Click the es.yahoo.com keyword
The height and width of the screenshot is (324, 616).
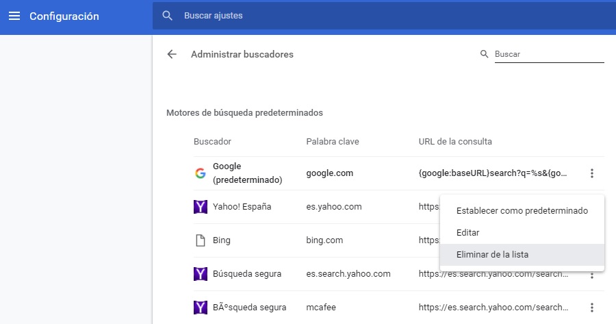[334, 207]
